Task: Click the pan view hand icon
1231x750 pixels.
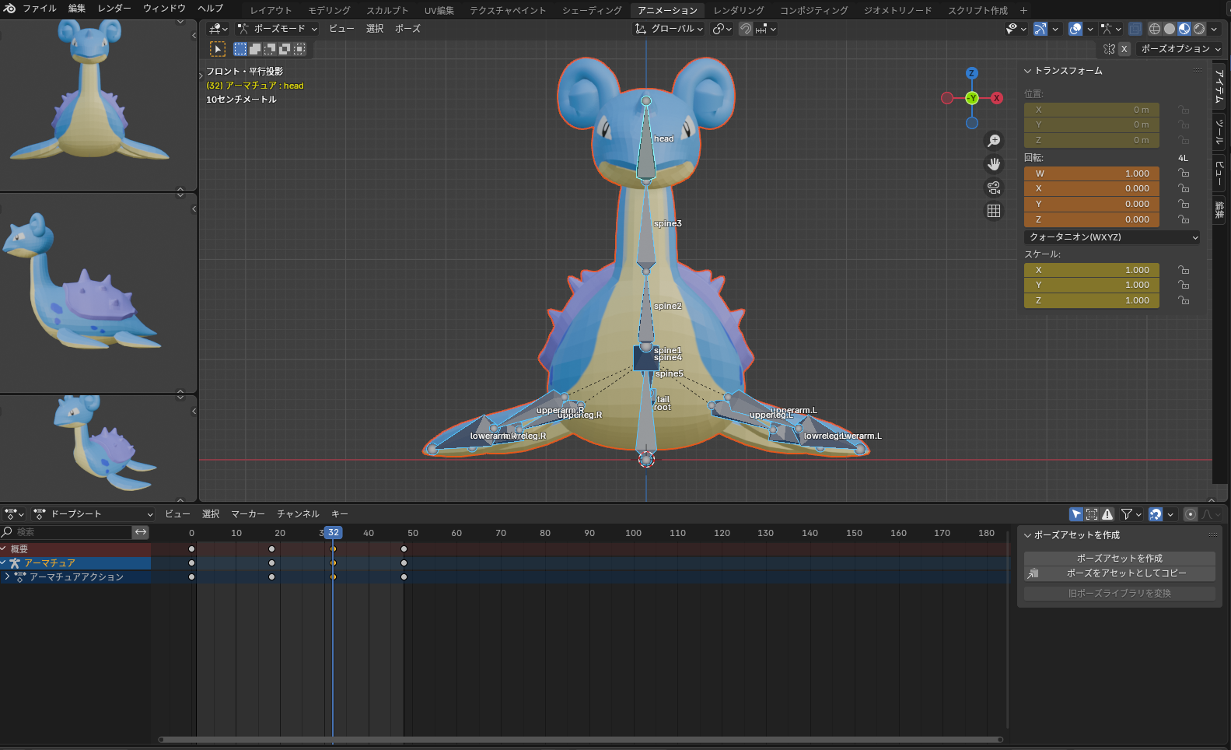Action: (x=994, y=164)
